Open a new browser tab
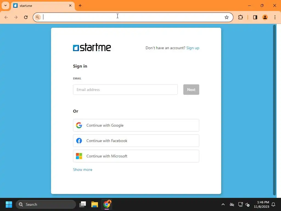The height and width of the screenshot is (211, 281). (80, 5)
